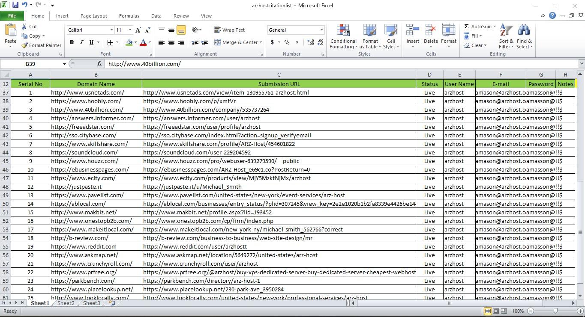The image size is (585, 317).
Task: Toggle bold formatting on selected cell
Action: point(72,42)
